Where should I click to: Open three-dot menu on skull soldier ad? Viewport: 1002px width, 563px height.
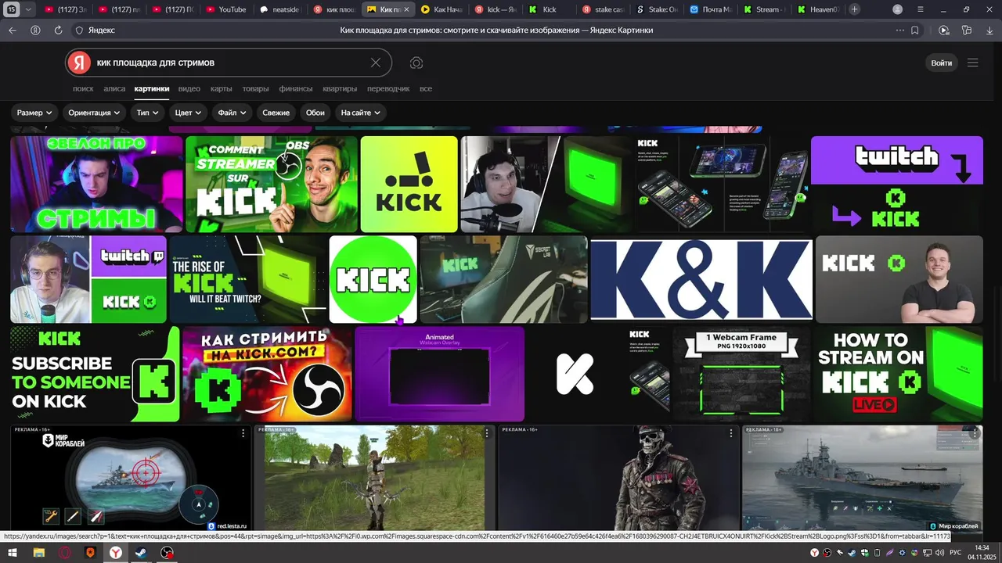730,432
